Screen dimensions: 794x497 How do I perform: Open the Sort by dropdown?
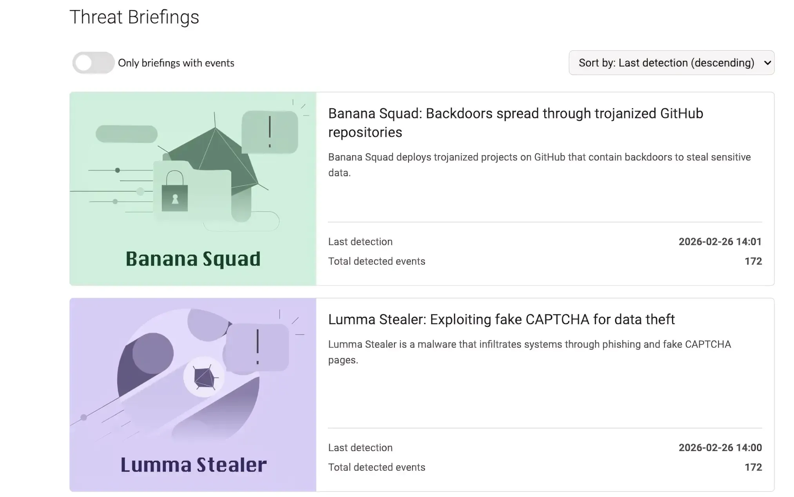coord(671,63)
